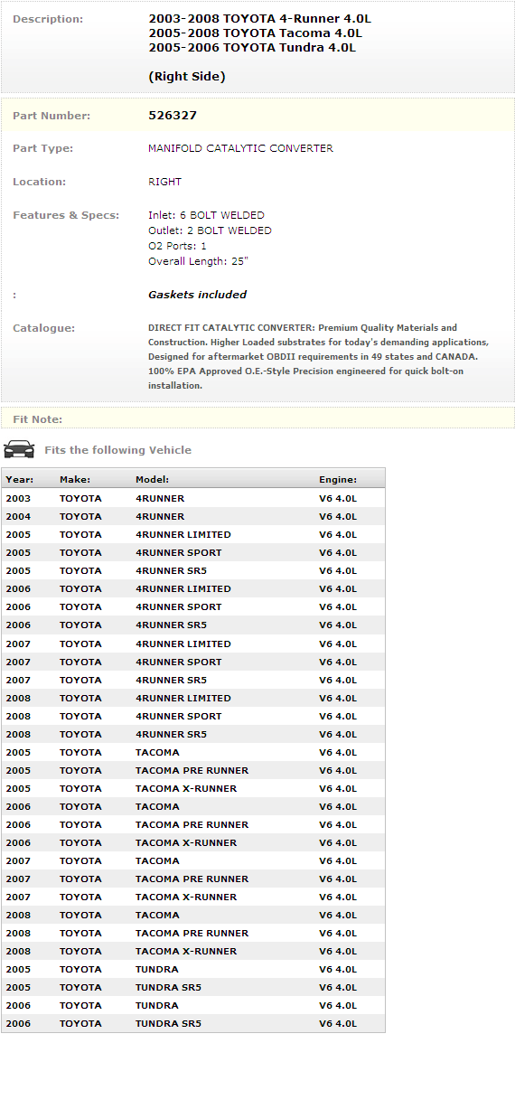Select the 2005 TUNDRA SR5 row
Image resolution: width=515 pixels, height=1109 pixels.
(193, 987)
